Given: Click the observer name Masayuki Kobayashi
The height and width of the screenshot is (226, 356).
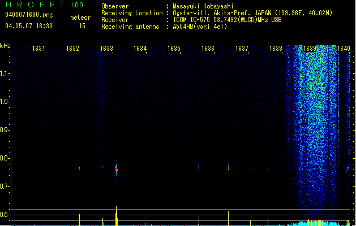Looking at the screenshot, I should (x=203, y=6).
